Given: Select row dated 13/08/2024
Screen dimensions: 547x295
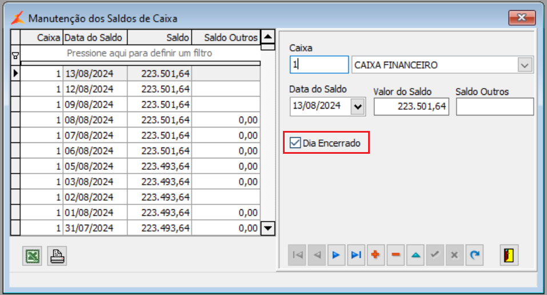Looking at the screenshot, I should point(140,74).
